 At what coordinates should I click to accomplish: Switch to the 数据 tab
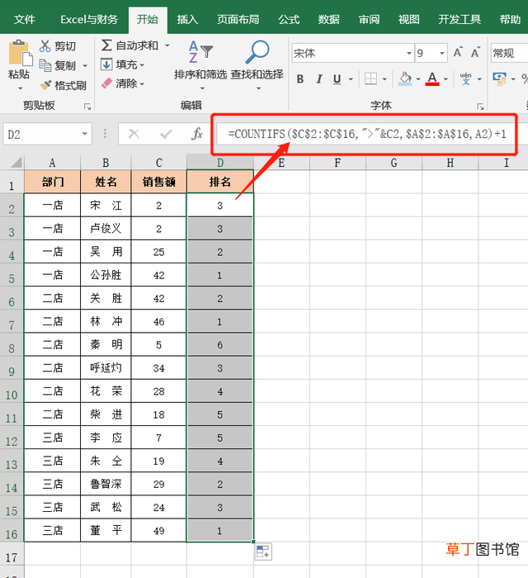tap(328, 20)
